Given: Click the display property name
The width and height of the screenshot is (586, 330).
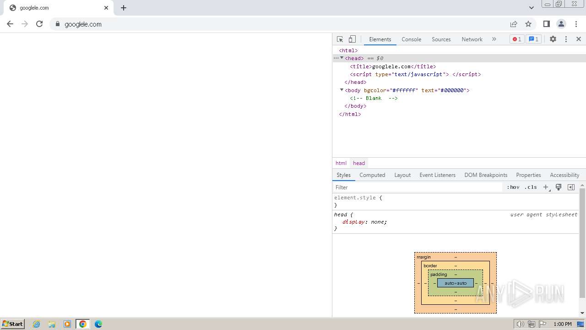Looking at the screenshot, I should coord(353,222).
